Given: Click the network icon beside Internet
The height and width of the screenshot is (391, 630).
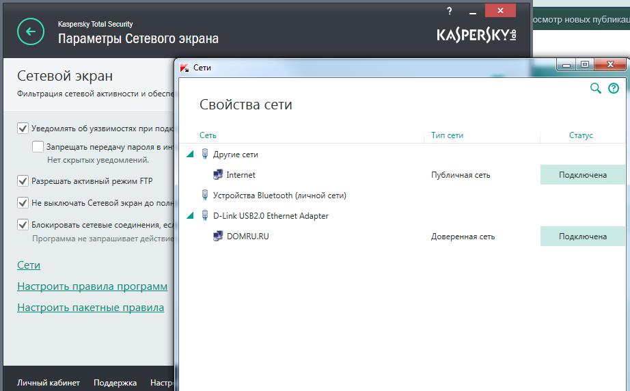Looking at the screenshot, I should pyautogui.click(x=218, y=175).
